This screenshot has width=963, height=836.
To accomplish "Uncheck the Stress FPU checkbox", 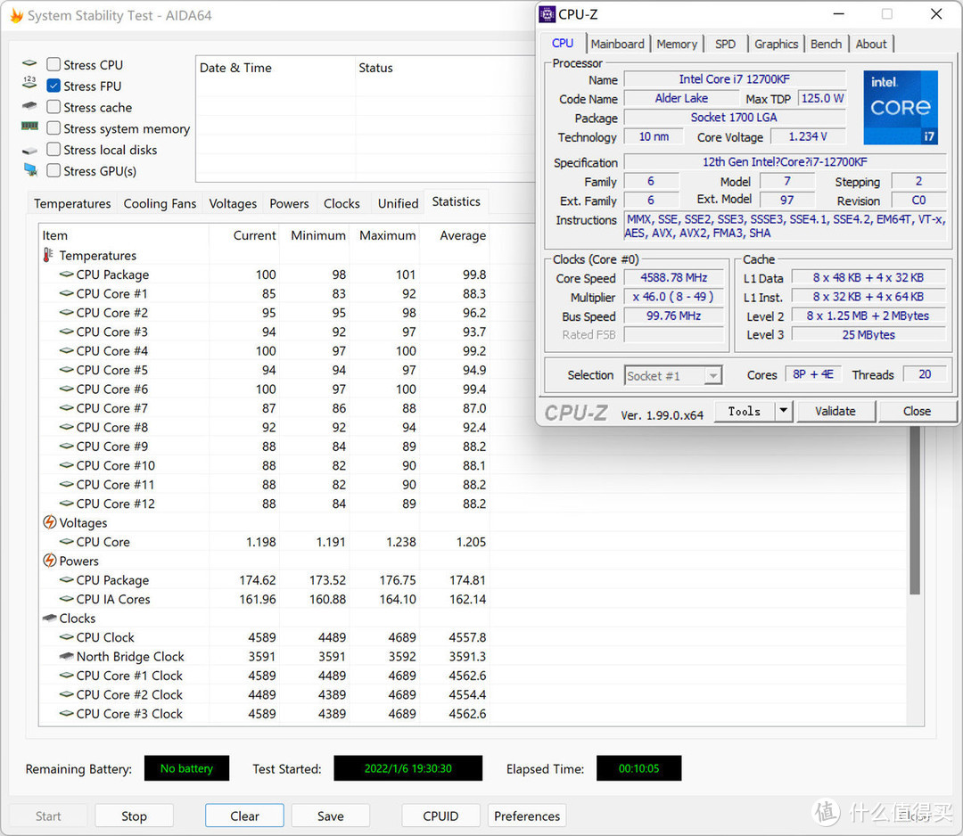I will click(x=53, y=86).
